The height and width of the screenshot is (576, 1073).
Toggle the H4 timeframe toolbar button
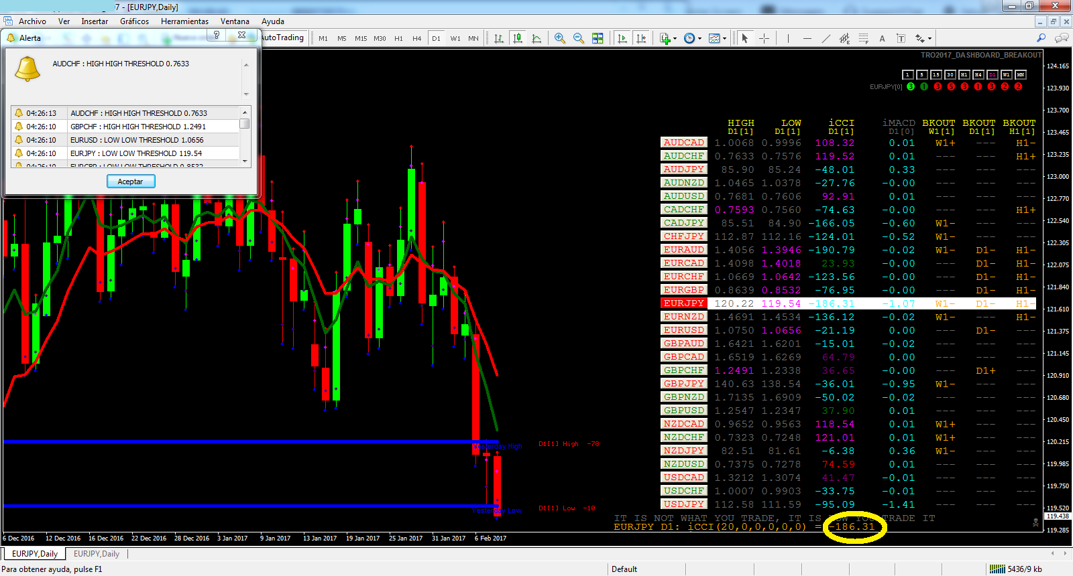417,38
